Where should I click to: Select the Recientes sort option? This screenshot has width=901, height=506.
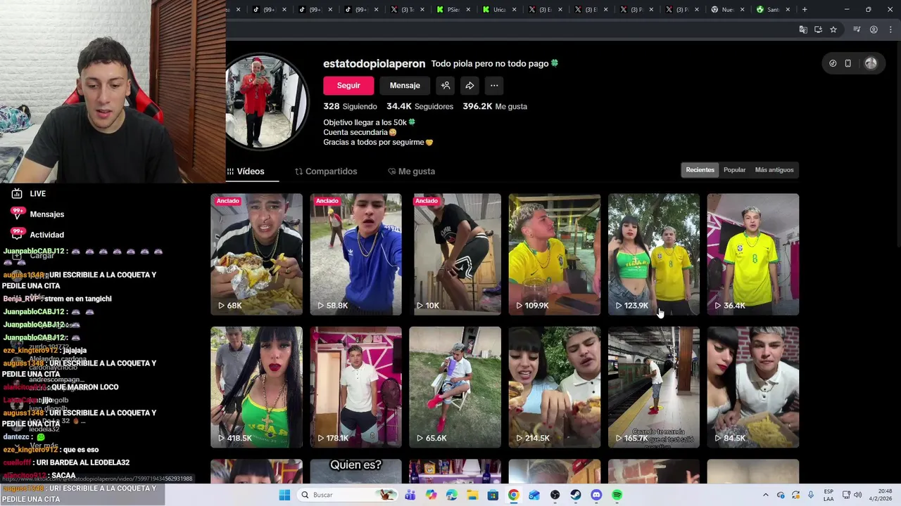pos(700,170)
